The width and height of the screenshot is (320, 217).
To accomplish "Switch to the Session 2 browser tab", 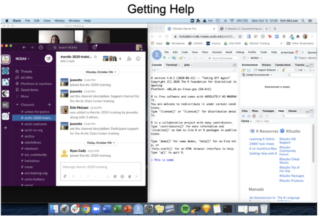I will pos(244,29).
